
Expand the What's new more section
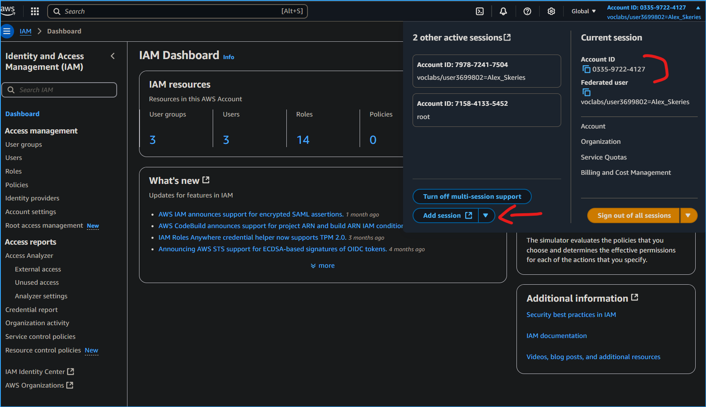322,265
